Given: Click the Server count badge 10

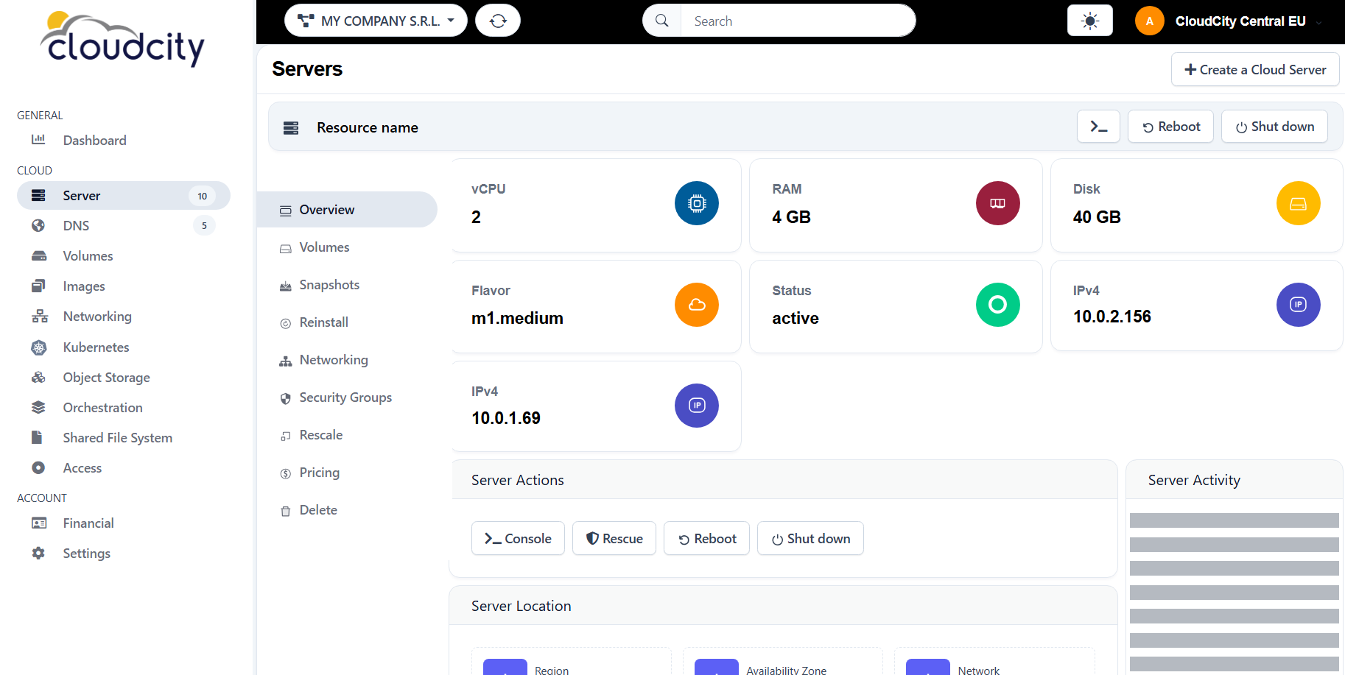Looking at the screenshot, I should click(202, 196).
